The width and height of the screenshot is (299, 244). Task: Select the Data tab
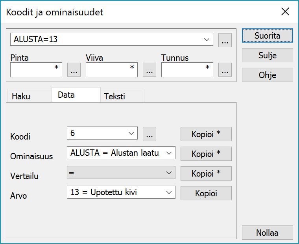click(66, 95)
